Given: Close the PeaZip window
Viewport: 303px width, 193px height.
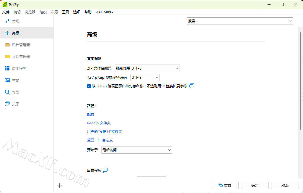Looking at the screenshot, I should coord(296,4).
